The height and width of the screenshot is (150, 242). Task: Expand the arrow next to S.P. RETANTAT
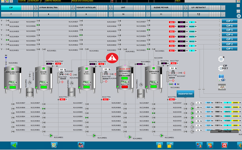point(223,8)
